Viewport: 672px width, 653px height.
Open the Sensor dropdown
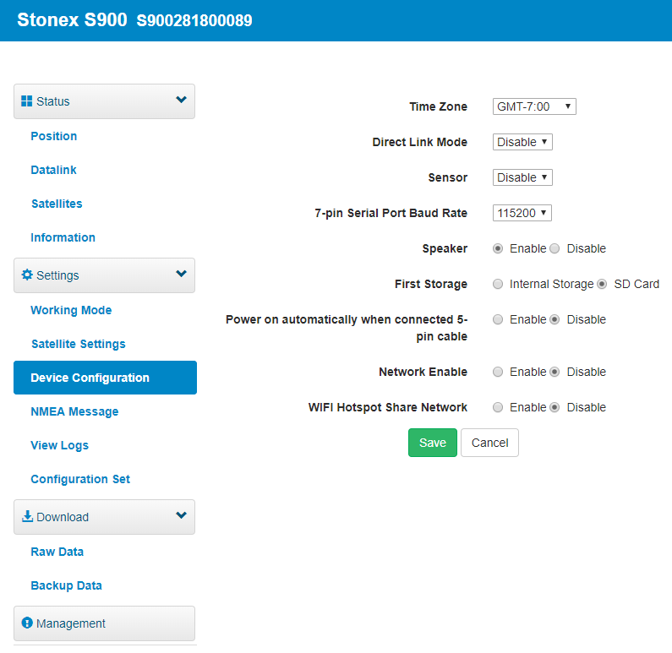point(522,177)
